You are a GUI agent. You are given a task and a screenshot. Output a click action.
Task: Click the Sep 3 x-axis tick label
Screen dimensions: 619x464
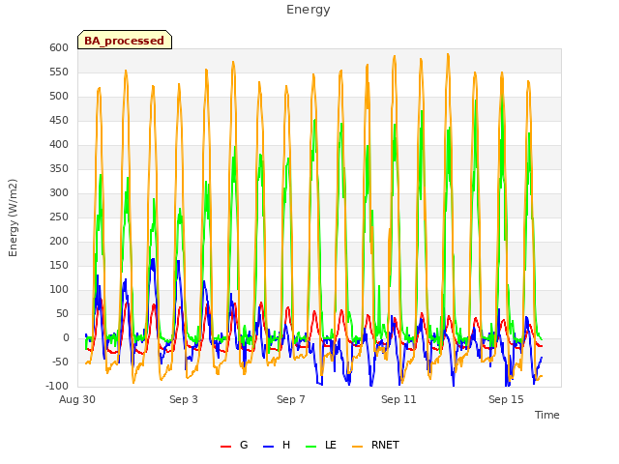click(x=184, y=399)
